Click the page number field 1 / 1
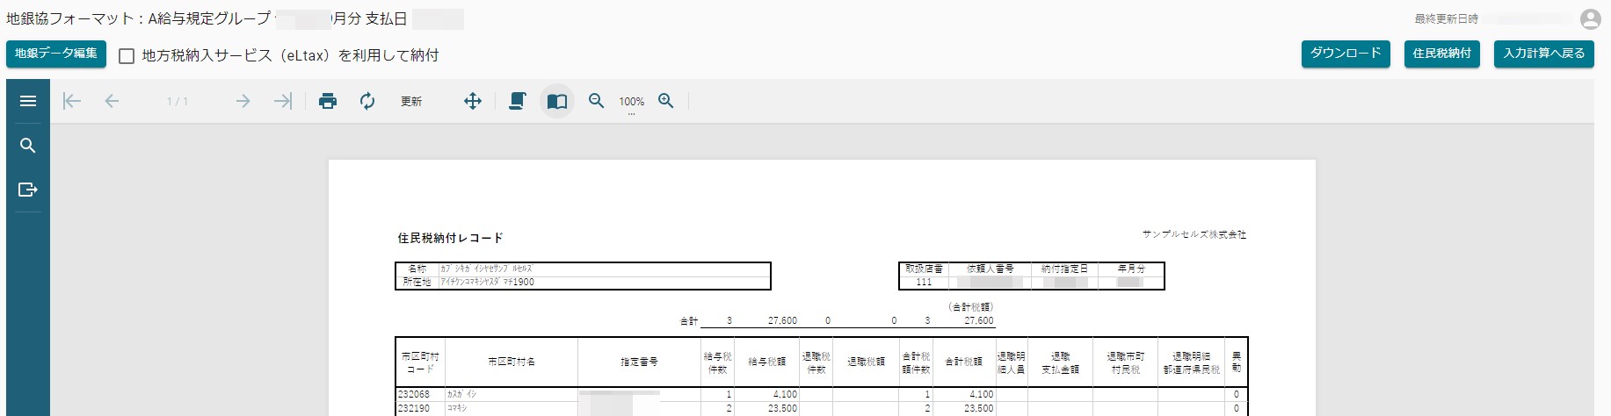The width and height of the screenshot is (1611, 416). click(x=178, y=102)
